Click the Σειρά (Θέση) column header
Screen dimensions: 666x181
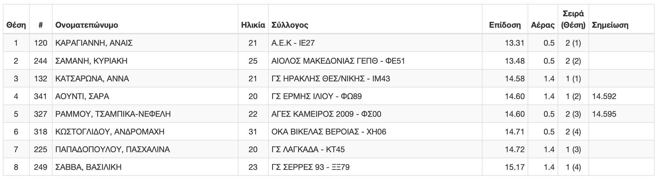click(x=573, y=19)
